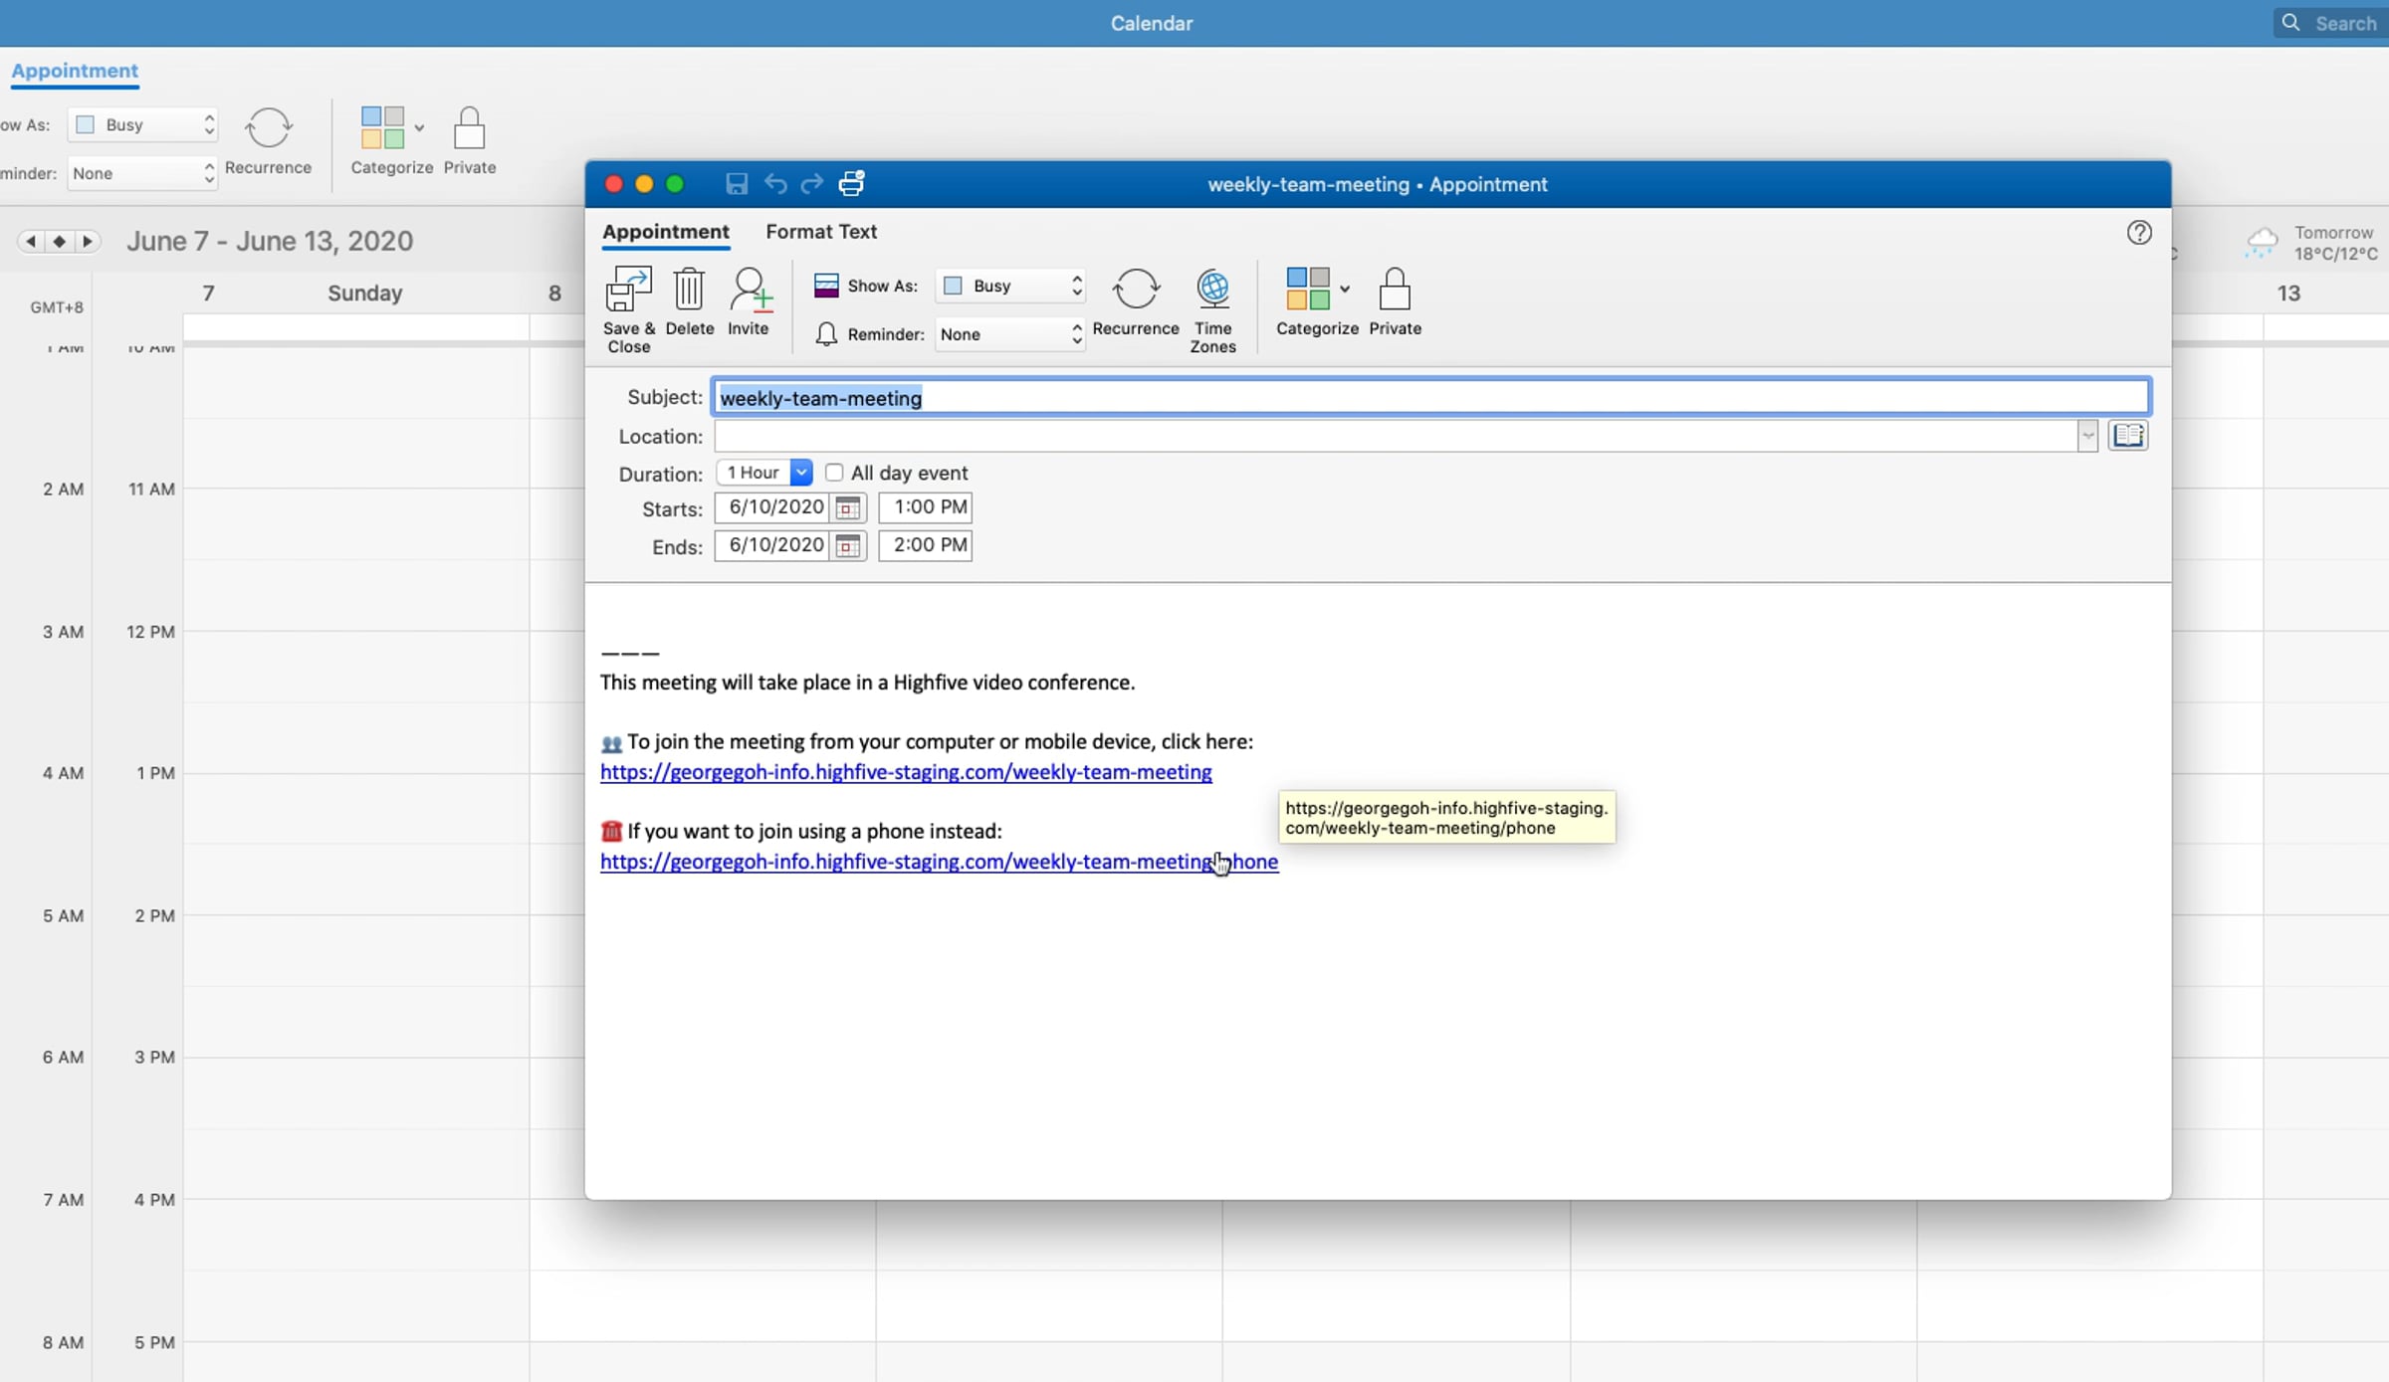This screenshot has width=2389, height=1382.
Task: Open the Show As Busy dropdown in the appointment window
Action: 1011,286
